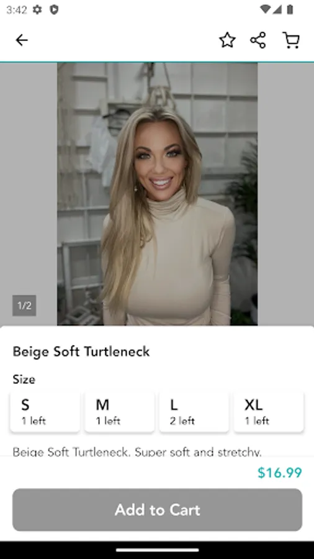Select size M option

coord(120,412)
